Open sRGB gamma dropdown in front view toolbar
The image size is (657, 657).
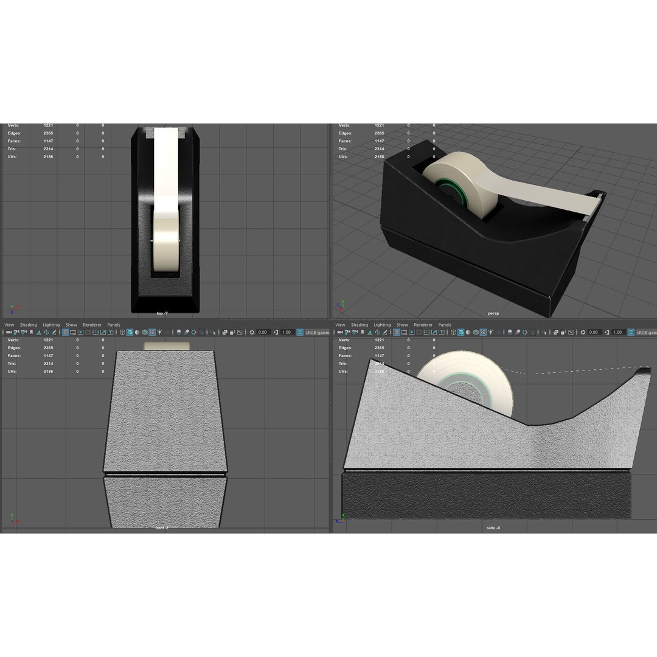(317, 332)
